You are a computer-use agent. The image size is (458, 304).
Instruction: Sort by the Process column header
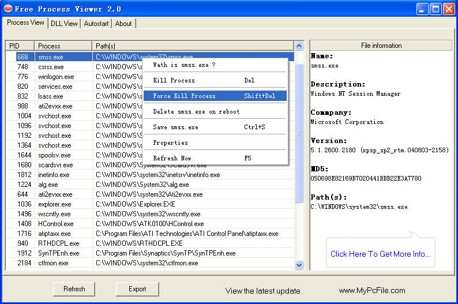[x=63, y=46]
